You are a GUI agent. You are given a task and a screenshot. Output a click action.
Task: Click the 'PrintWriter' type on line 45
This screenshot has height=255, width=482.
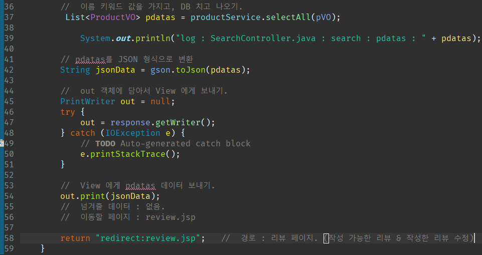(x=88, y=102)
